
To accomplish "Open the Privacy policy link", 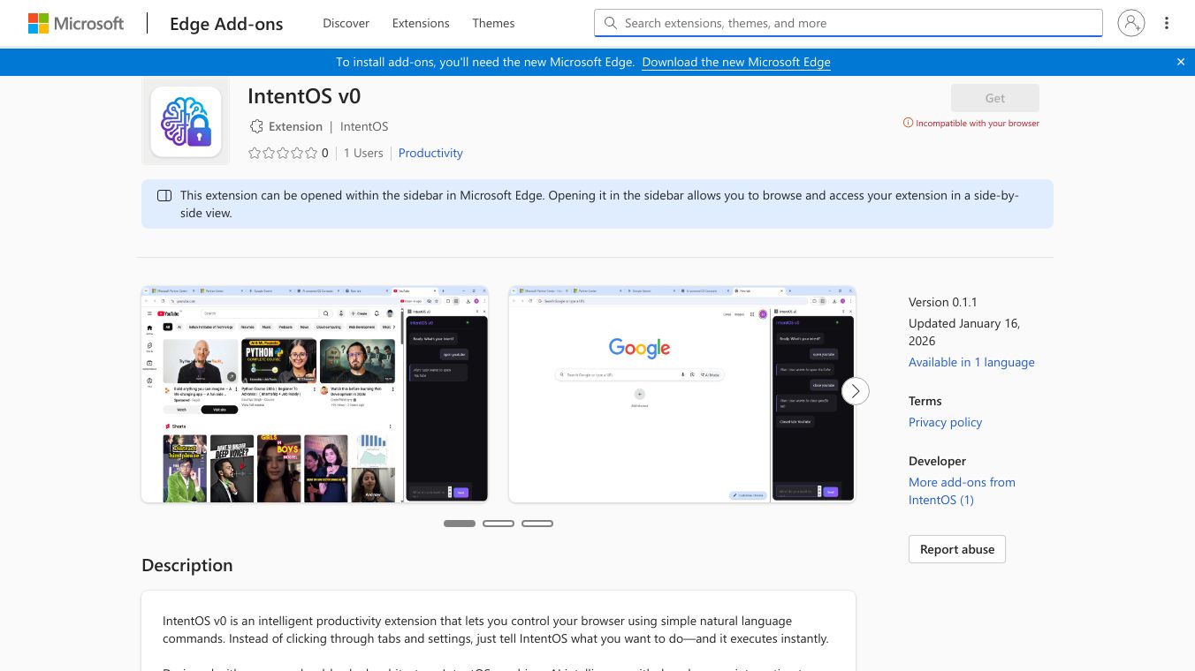I will pos(945,422).
